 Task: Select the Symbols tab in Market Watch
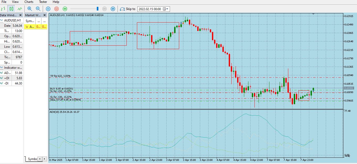point(33,159)
